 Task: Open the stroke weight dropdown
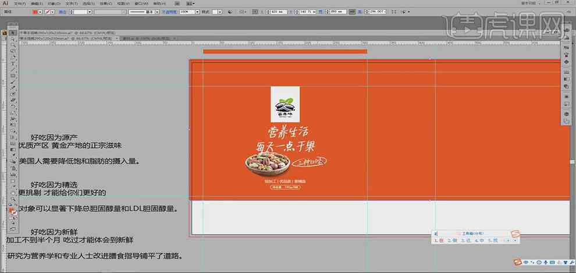[90, 12]
